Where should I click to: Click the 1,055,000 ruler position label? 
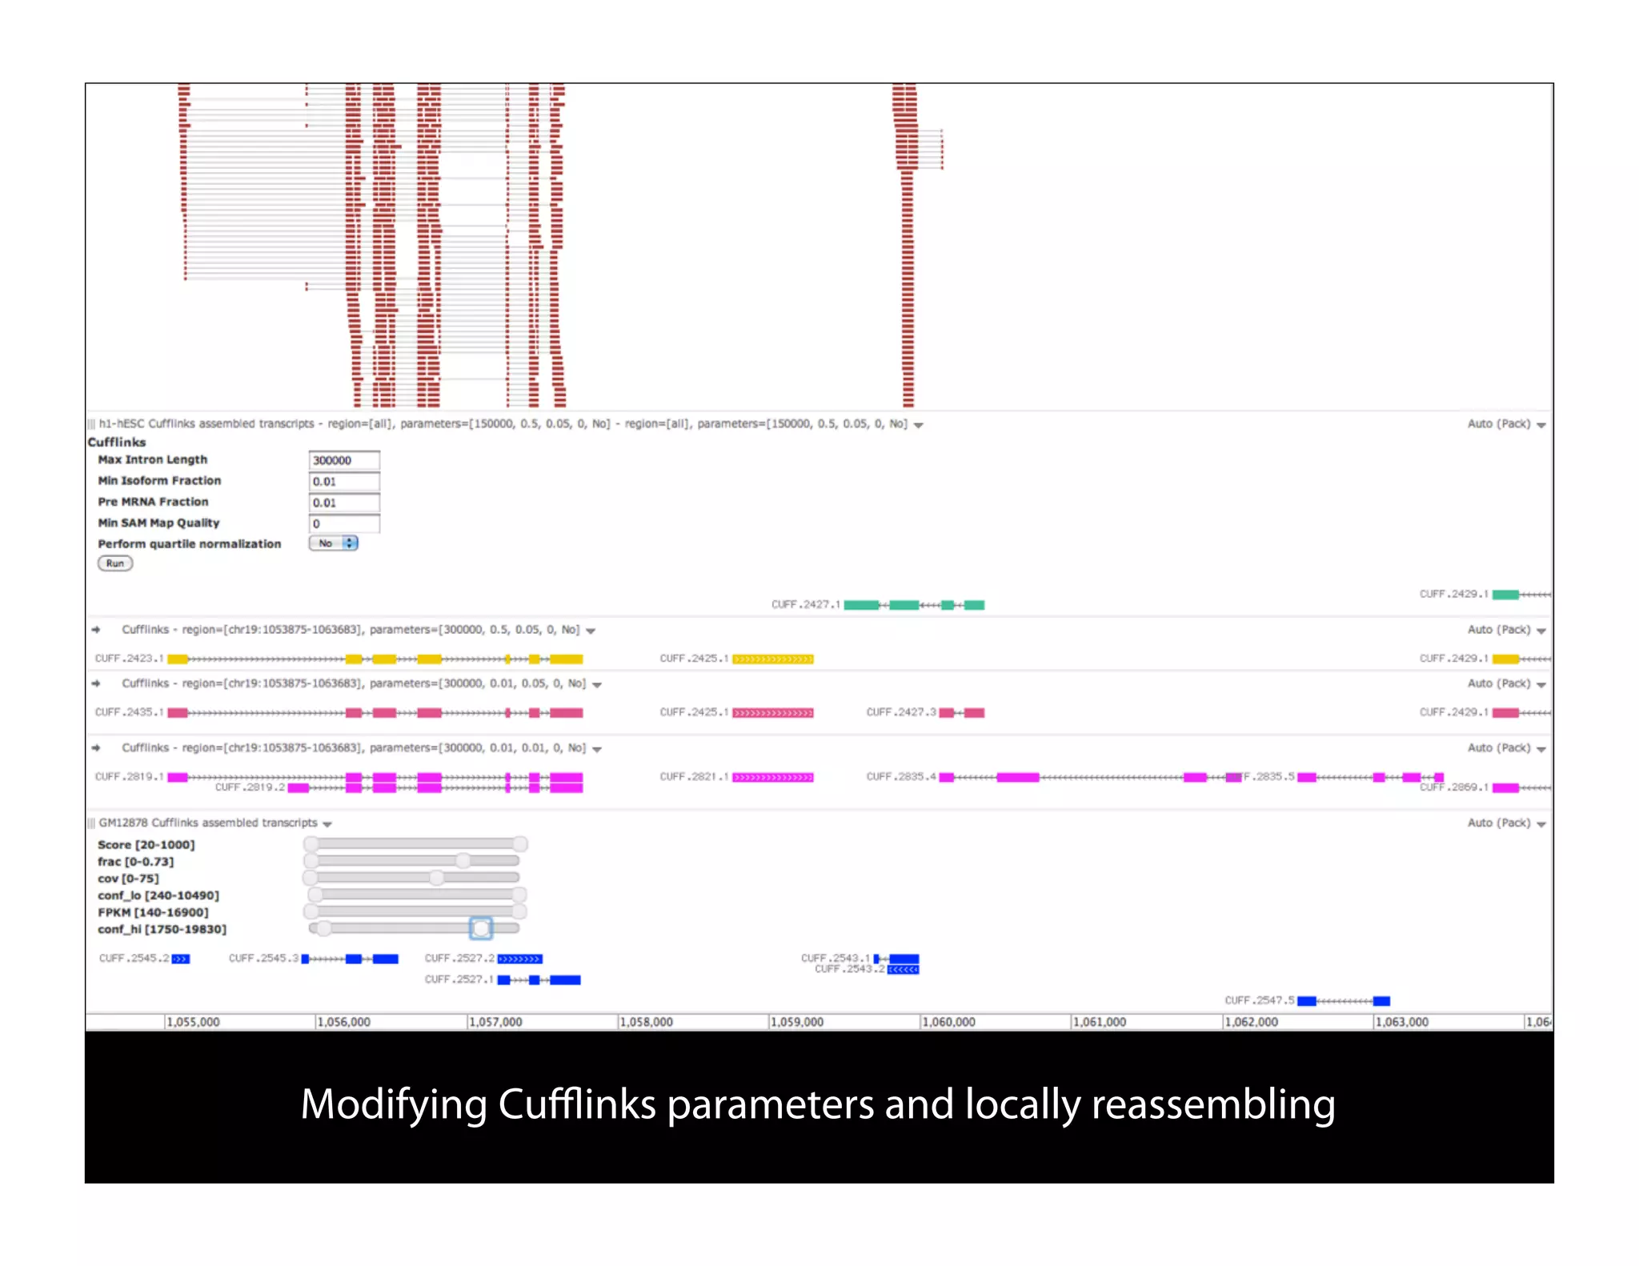[193, 1023]
